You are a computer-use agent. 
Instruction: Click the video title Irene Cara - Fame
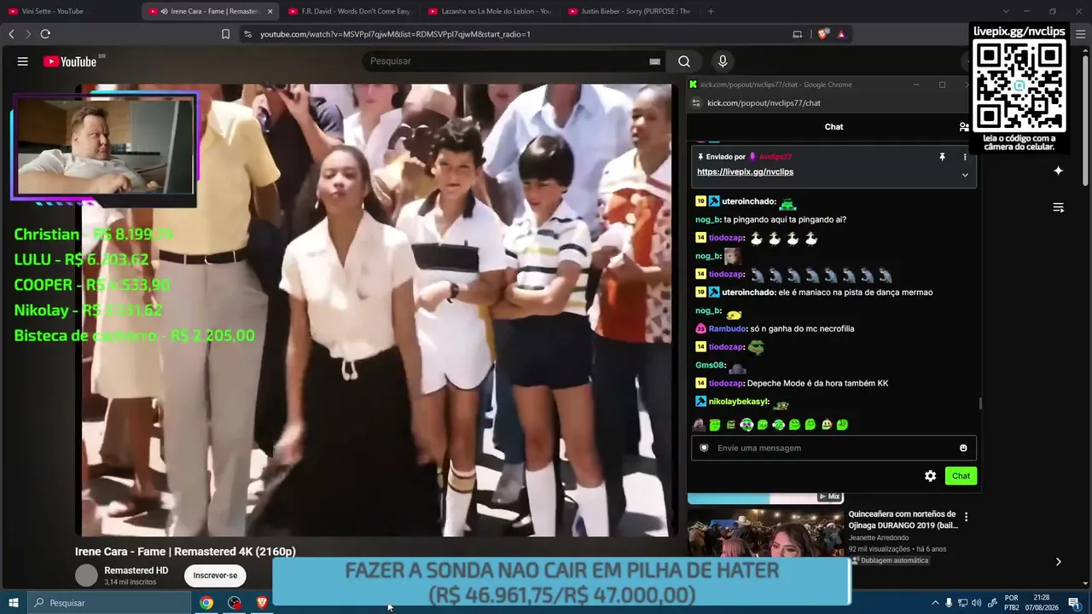(x=185, y=552)
